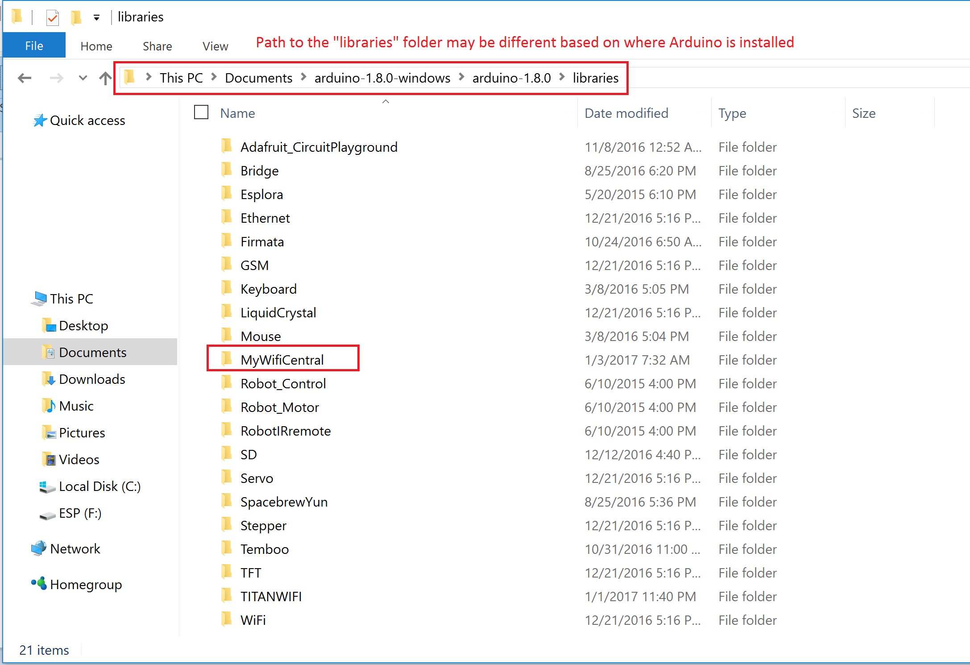Switch to the View tab
The height and width of the screenshot is (665, 970).
point(215,46)
